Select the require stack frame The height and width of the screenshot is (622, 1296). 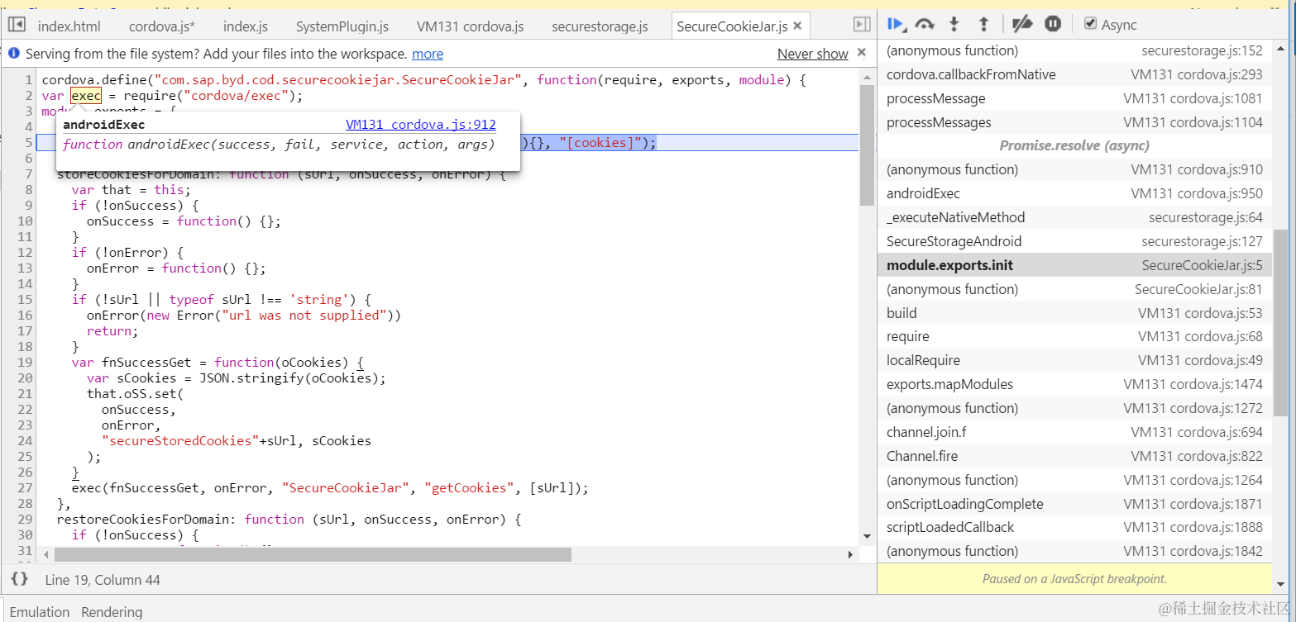pos(1074,336)
